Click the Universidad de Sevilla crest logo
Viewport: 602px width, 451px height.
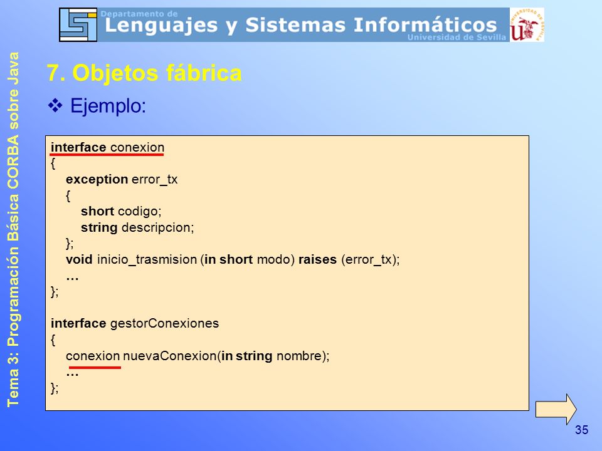(527, 24)
